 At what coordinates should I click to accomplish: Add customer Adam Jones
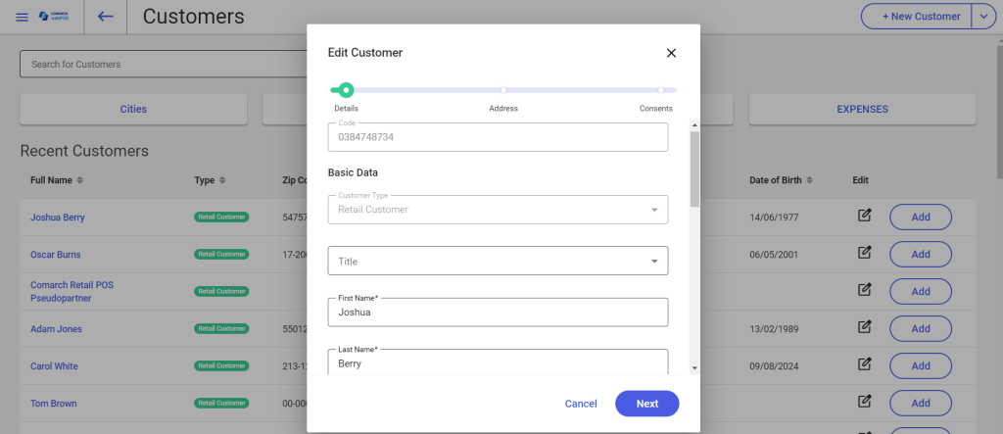click(x=921, y=328)
